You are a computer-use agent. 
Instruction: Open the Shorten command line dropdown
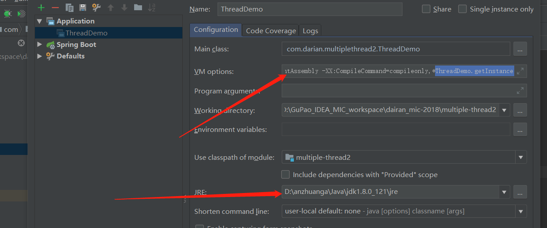tap(520, 211)
